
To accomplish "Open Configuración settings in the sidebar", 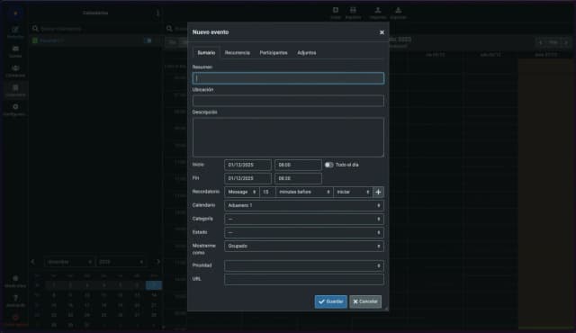I will click(15, 110).
